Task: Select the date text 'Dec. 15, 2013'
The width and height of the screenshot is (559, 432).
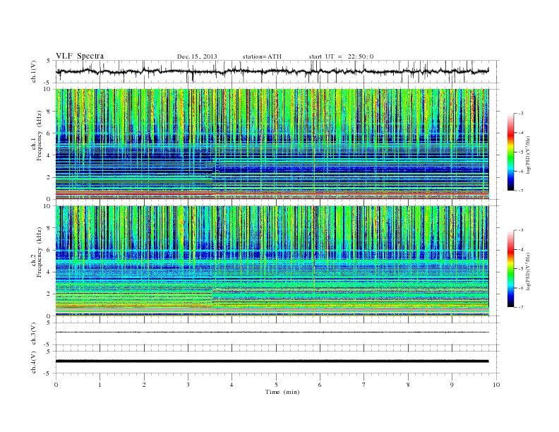Action: (197, 56)
